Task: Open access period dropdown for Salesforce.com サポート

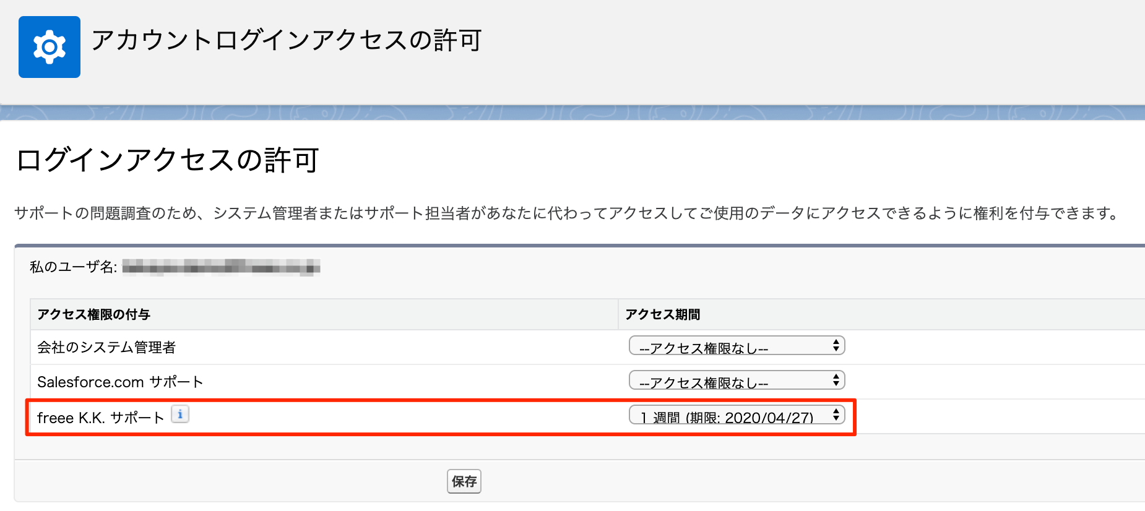Action: [737, 380]
